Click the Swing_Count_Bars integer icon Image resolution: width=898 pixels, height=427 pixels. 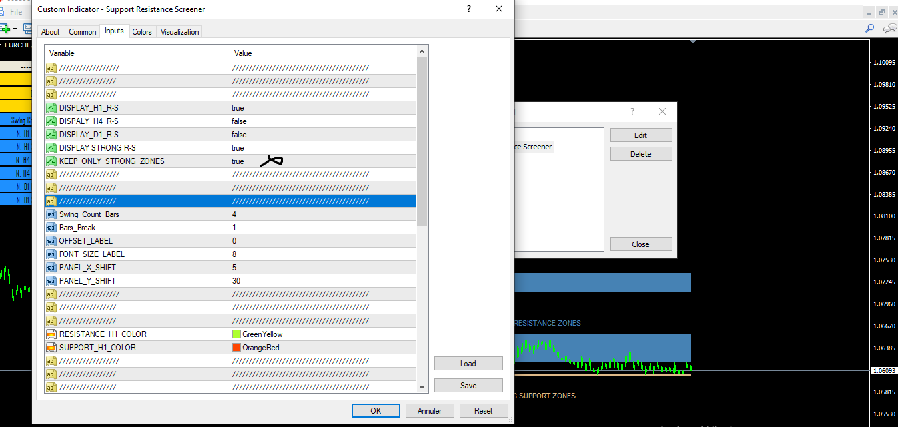(x=51, y=214)
